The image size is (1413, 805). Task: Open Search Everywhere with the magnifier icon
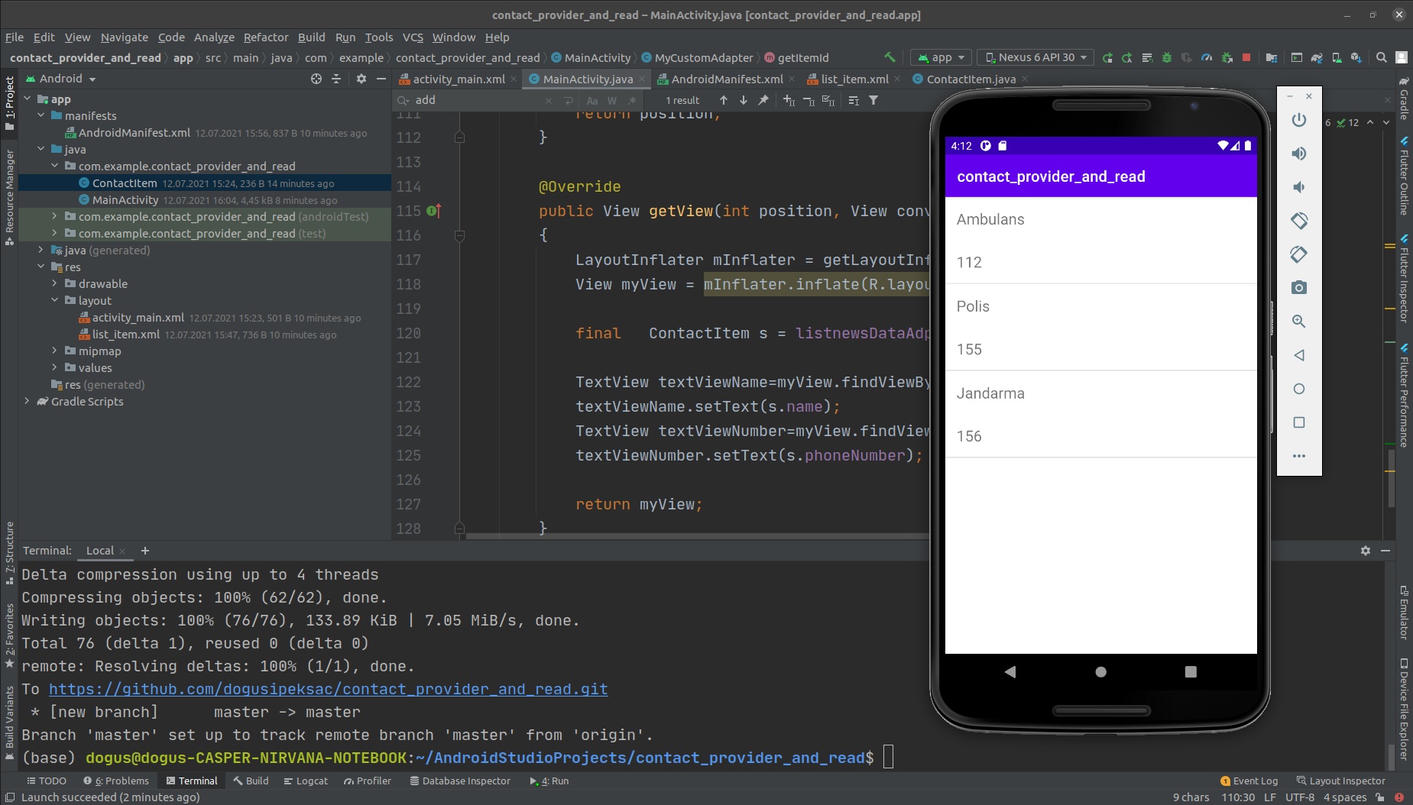point(1381,57)
